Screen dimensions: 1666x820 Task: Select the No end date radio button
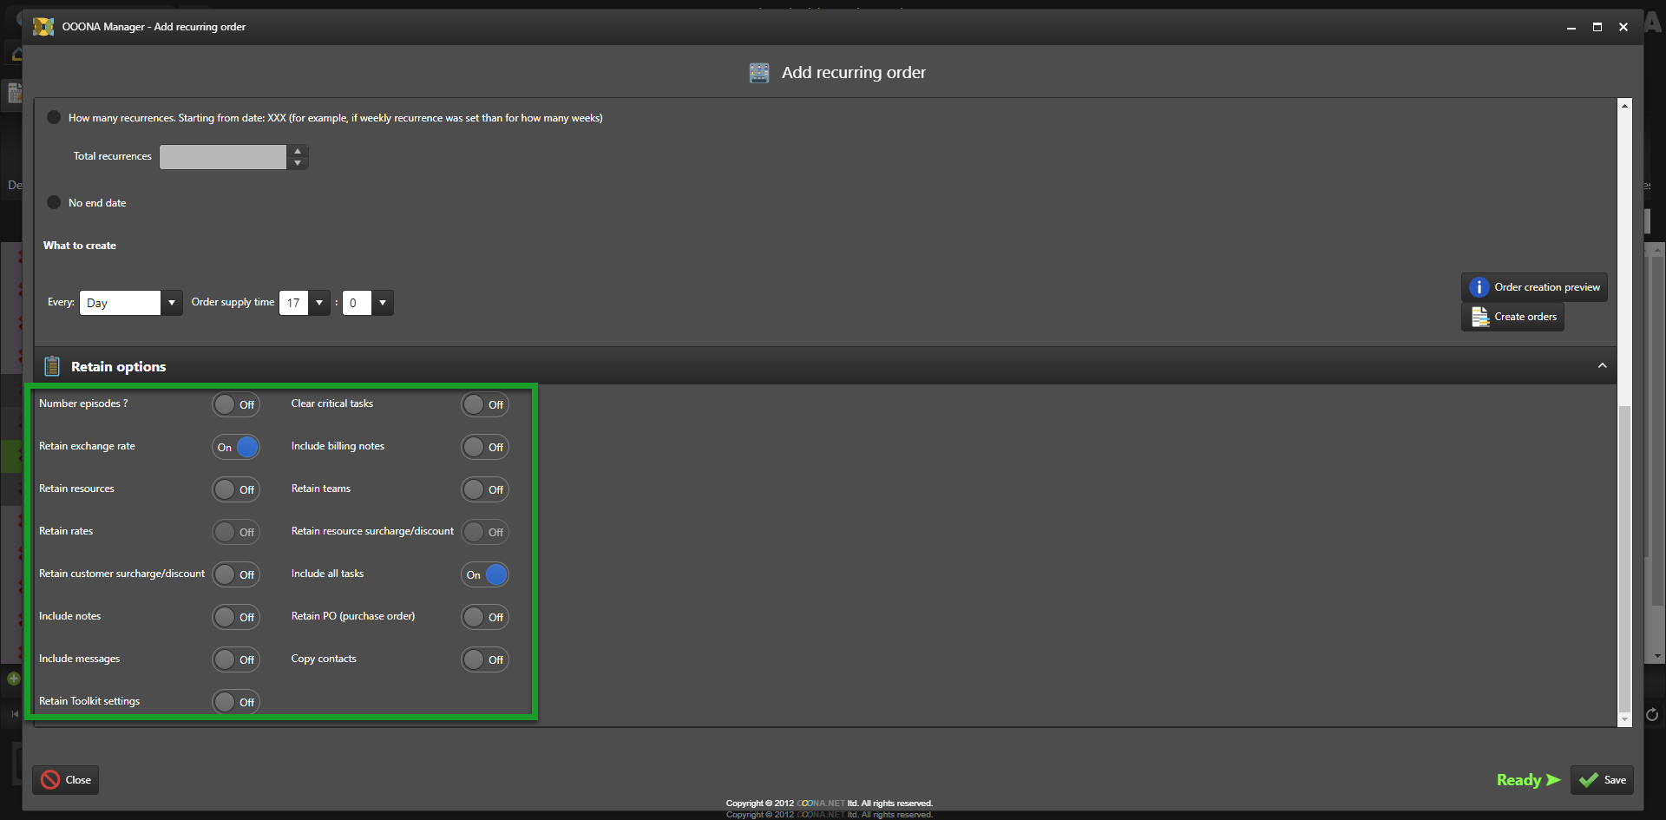coord(54,203)
